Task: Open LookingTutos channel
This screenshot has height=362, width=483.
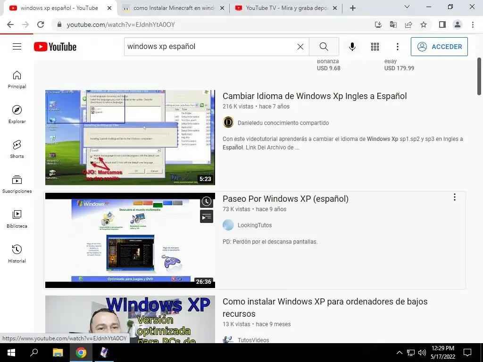Action: click(x=254, y=225)
